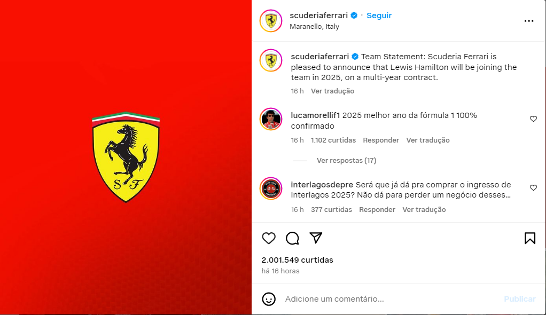
Task: Reply to lucamorellif1 with Responder
Action: (x=381, y=140)
